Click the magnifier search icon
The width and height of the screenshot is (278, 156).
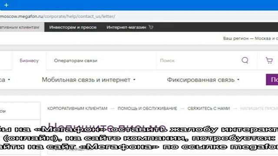(x=245, y=60)
